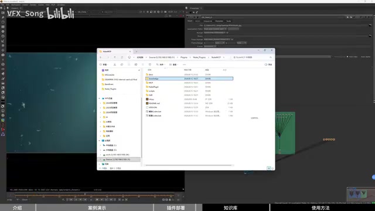
Task: Switch to the Metadata tab in Properties
Action: point(219,21)
